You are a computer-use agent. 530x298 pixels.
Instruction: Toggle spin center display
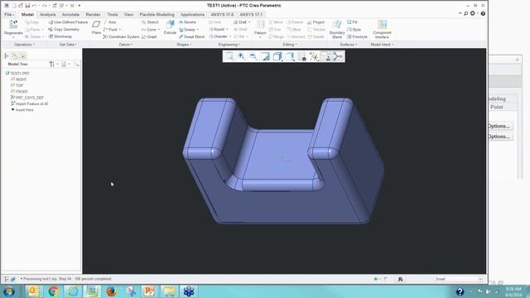338,56
